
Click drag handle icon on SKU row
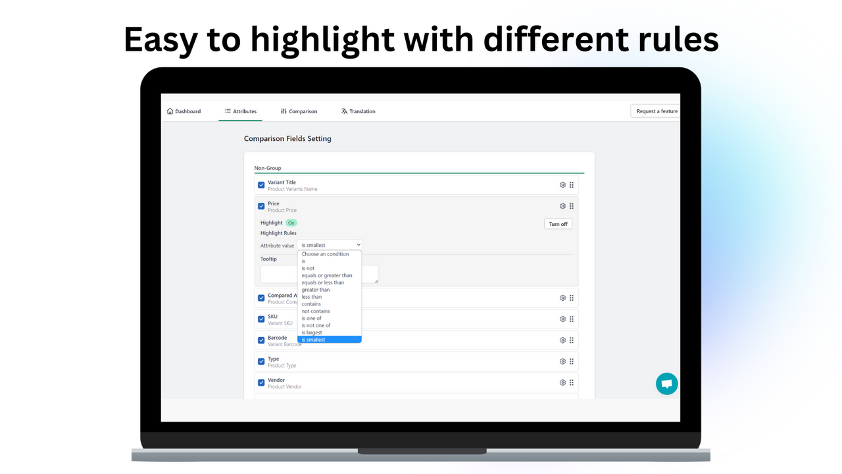click(x=572, y=319)
